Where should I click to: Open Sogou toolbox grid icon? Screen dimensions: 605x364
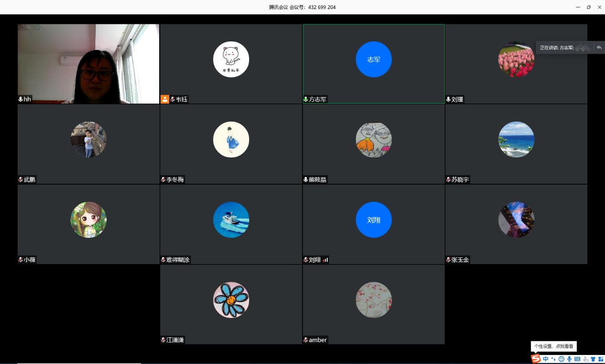(601, 359)
